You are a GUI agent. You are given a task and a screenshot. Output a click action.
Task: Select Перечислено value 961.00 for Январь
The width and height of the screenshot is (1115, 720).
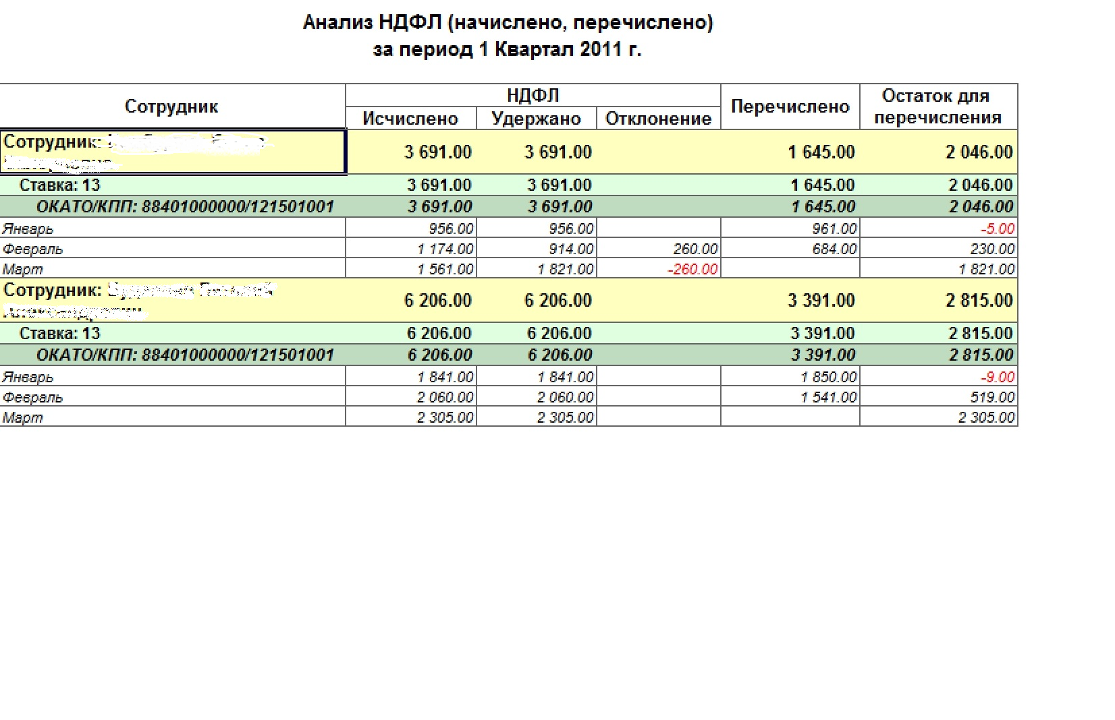[x=834, y=228]
